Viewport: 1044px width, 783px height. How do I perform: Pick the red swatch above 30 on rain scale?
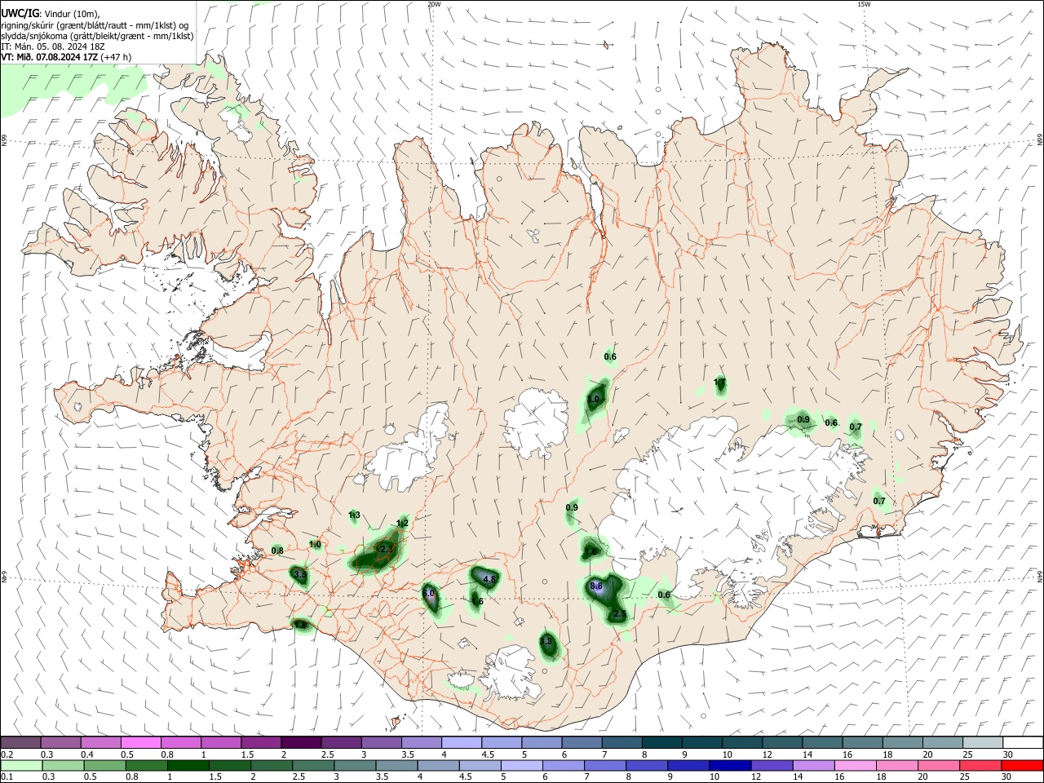coord(1022,765)
